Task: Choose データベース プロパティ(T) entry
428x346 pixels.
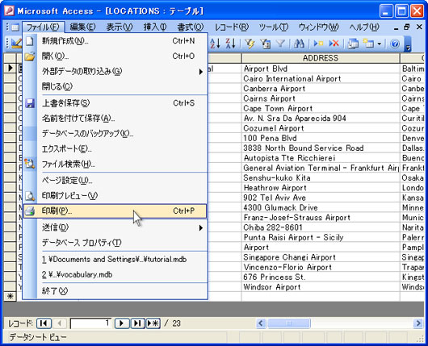Action: pos(115,243)
